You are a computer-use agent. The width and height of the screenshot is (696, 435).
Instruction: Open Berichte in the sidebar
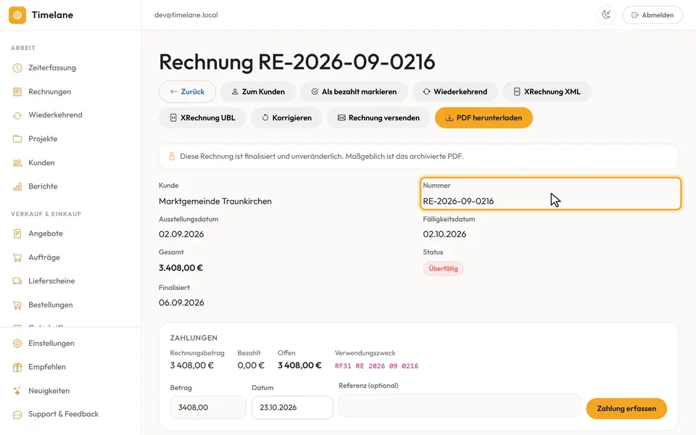43,186
